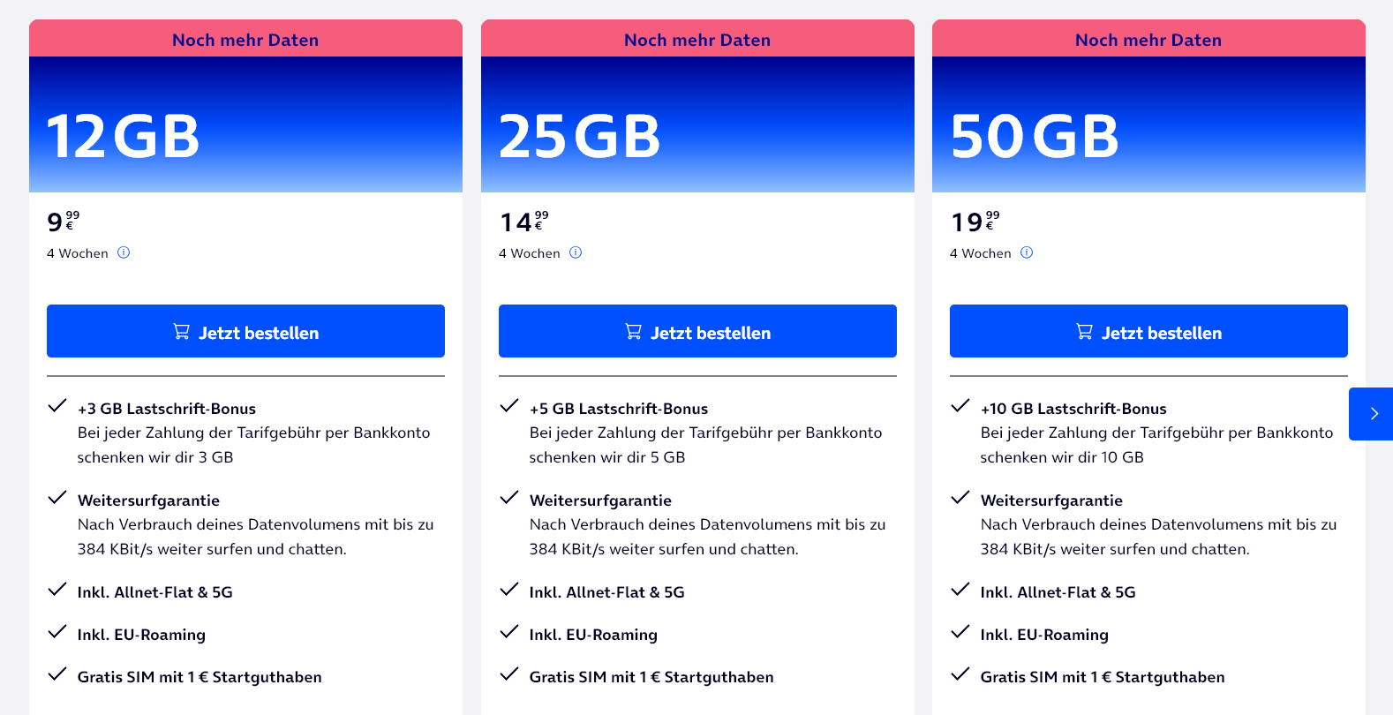Open info icon beside 19.99 € 4 Wochen
This screenshot has width=1393, height=715.
[x=1027, y=252]
